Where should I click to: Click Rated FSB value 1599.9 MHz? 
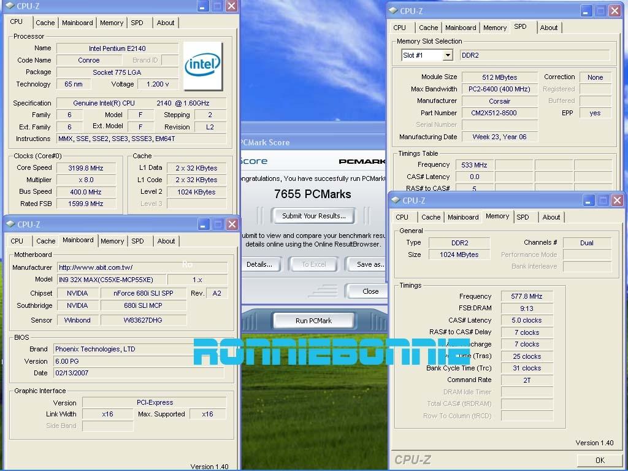coord(86,204)
